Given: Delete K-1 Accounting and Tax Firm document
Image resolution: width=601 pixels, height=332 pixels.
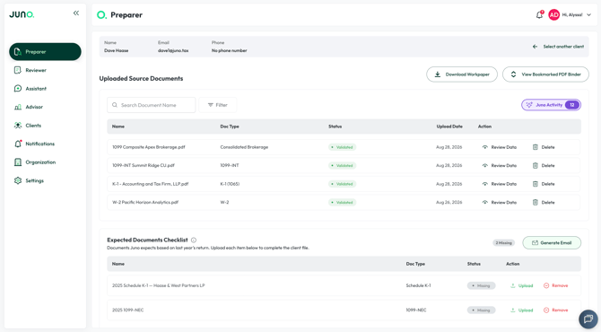Looking at the screenshot, I should [x=544, y=184].
